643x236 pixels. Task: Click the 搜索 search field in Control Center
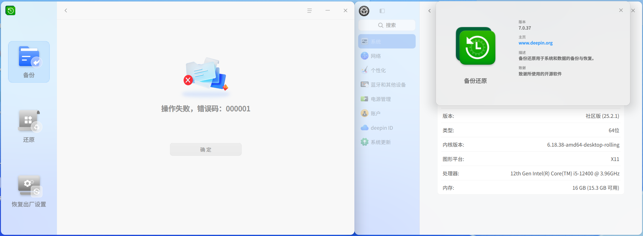(x=387, y=25)
